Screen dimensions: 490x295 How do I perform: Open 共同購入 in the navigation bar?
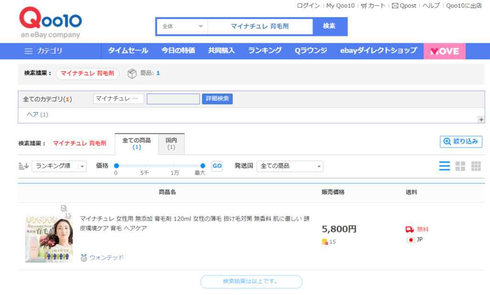point(222,51)
